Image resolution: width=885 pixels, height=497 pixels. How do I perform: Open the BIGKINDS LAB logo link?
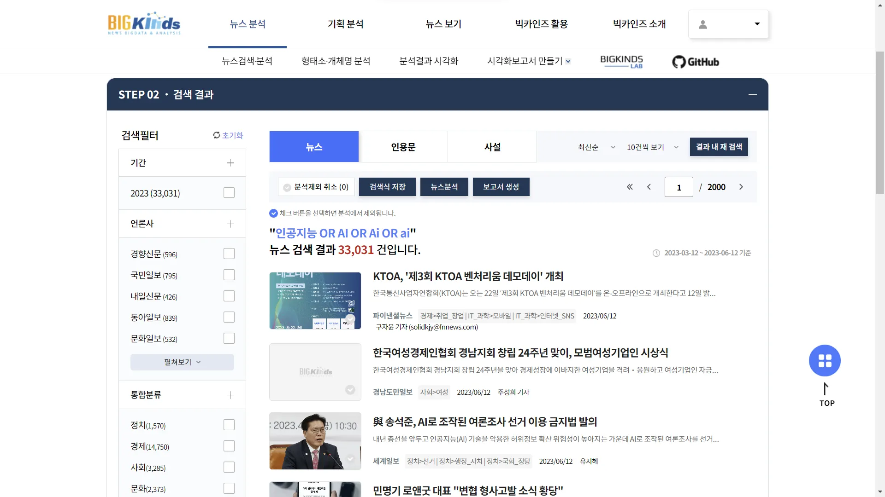[621, 61]
